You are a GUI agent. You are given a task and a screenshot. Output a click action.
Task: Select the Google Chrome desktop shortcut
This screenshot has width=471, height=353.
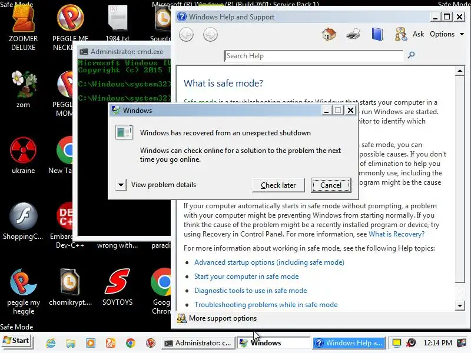[161, 291]
